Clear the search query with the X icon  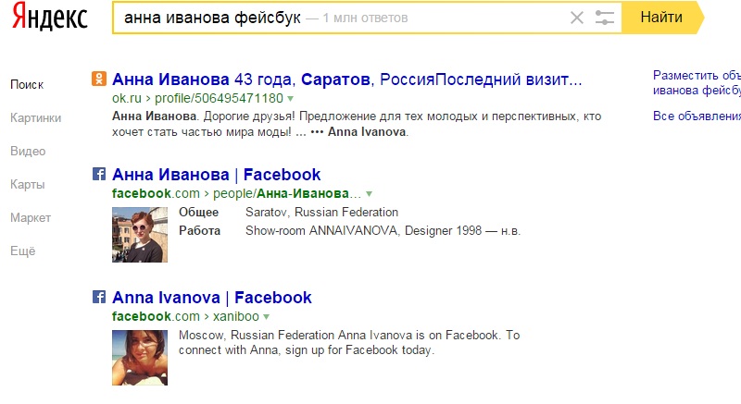point(576,18)
